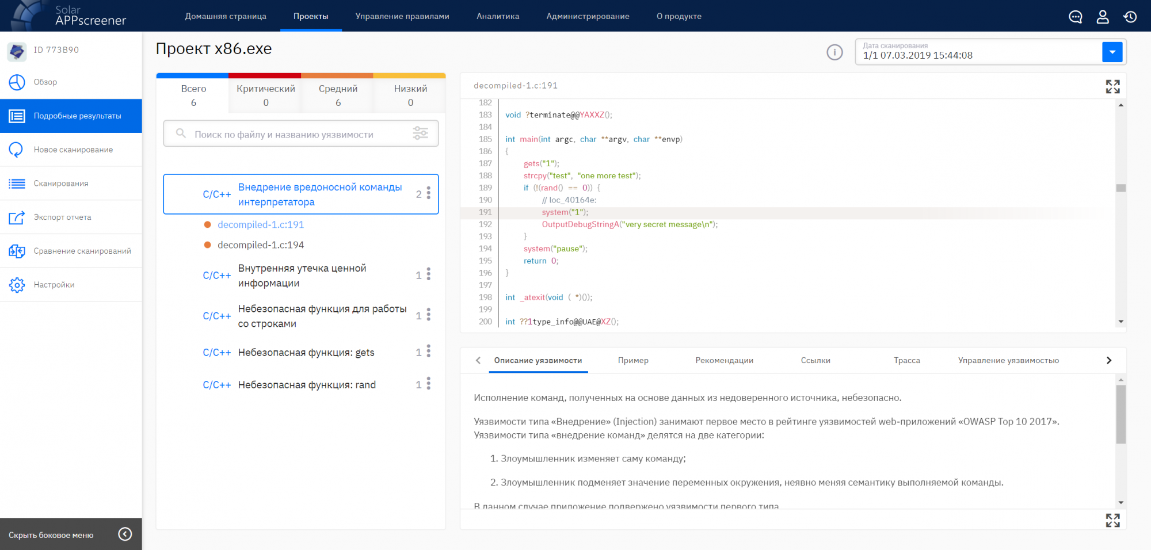Screen dimensions: 1151x550
Task: Open options menu for Небезопасная функция: rand
Action: pos(428,384)
